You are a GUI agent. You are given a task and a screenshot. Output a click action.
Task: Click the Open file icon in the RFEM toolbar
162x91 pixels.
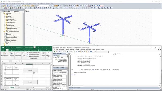(4, 6)
